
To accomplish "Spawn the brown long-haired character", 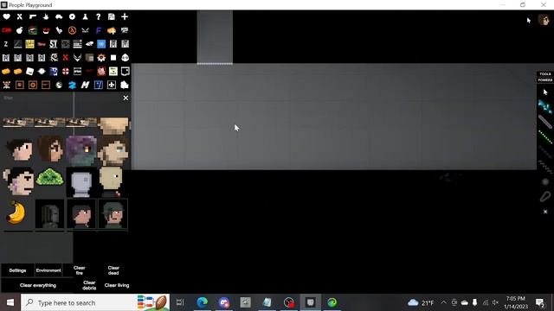I will tap(50, 149).
